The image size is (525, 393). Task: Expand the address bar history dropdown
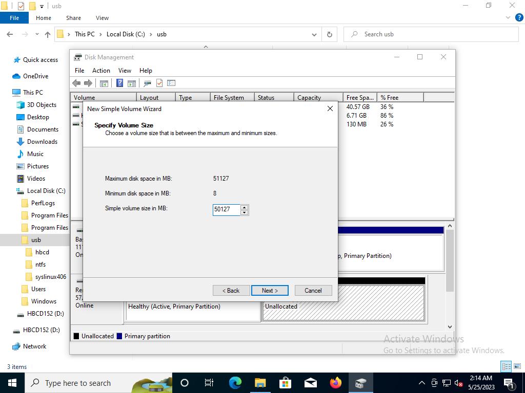coord(314,34)
